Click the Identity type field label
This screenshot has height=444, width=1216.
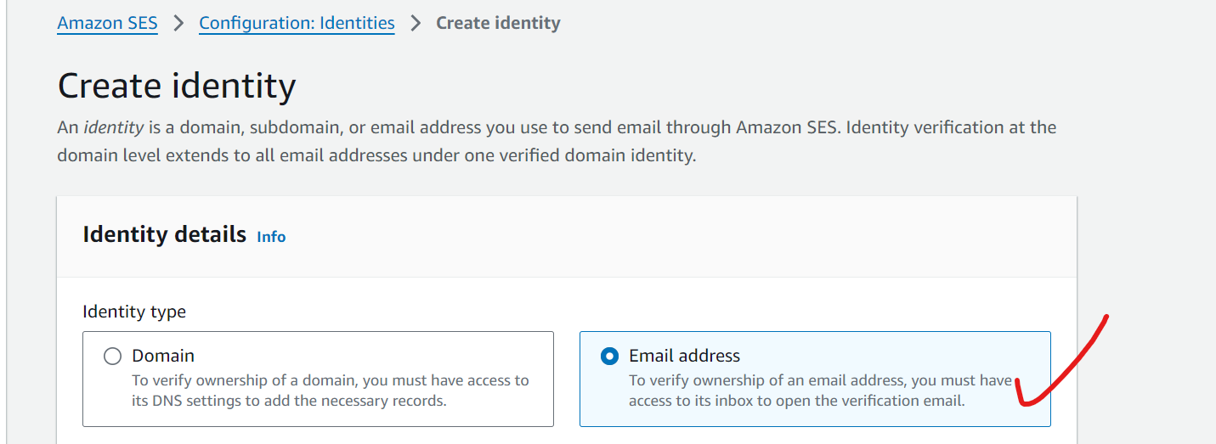(134, 312)
